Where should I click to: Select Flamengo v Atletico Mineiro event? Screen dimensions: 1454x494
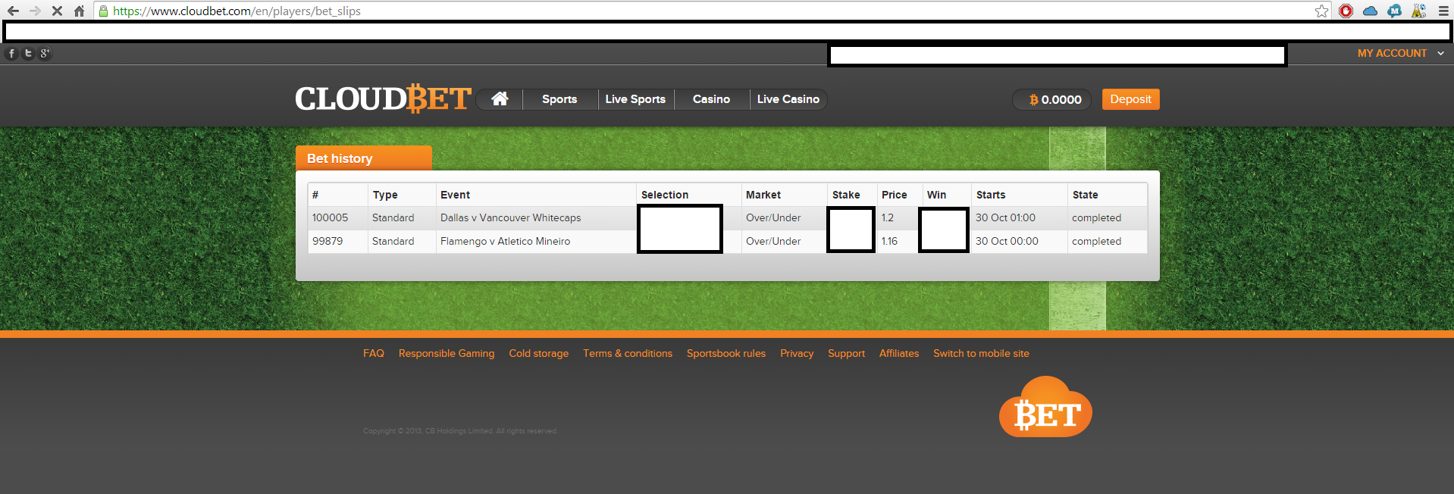coord(505,241)
